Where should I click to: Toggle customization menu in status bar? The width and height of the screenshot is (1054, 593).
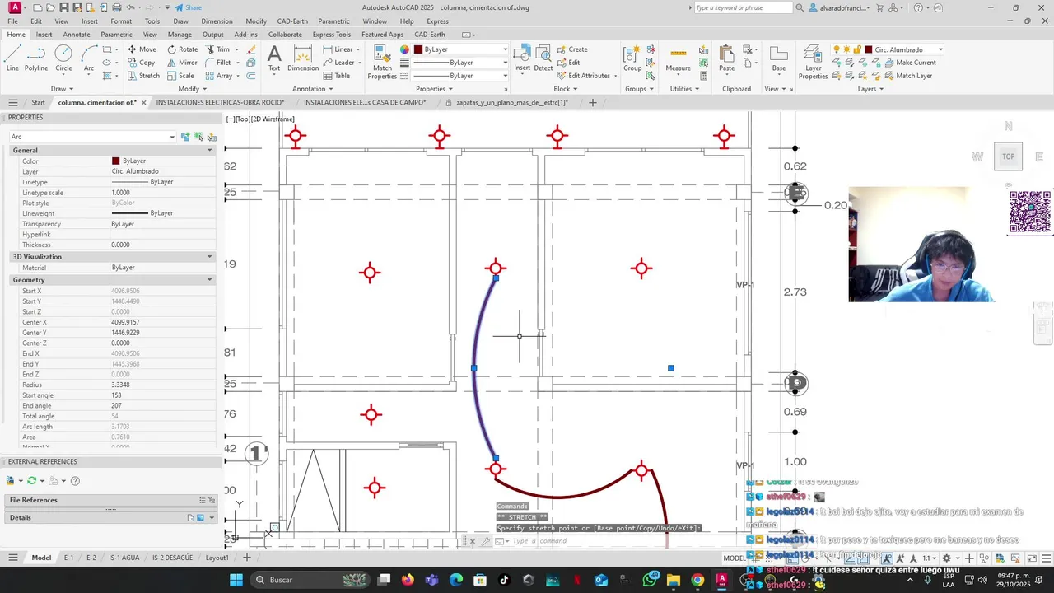(x=1045, y=558)
